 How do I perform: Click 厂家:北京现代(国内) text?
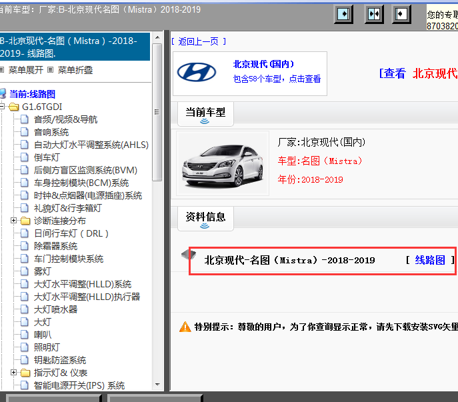coord(321,142)
